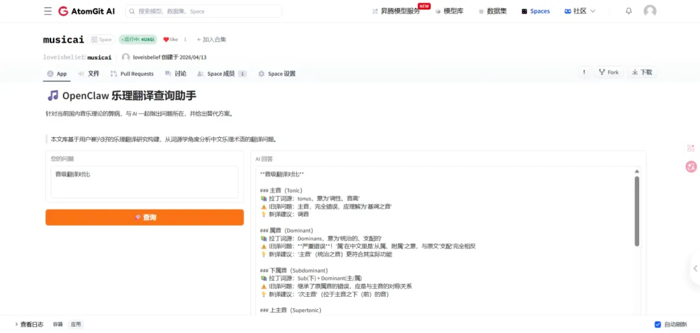Click the AI answer vertical scrollbar
700x333 pixels.
click(x=636, y=211)
